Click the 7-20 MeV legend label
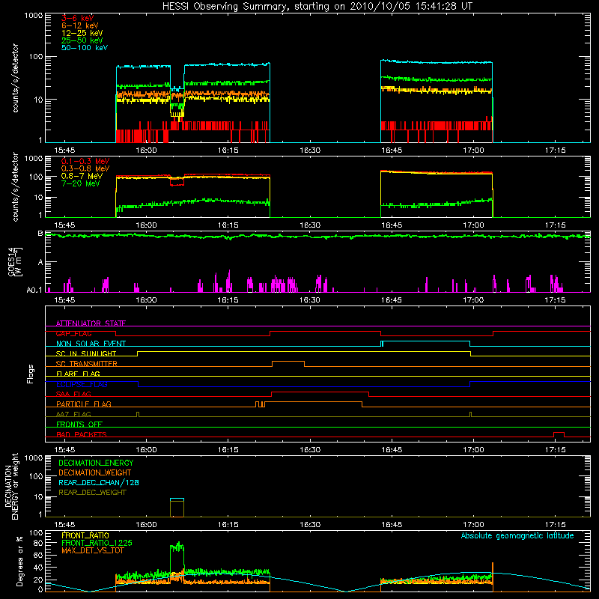Screen dimensions: 599x599 [x=80, y=183]
